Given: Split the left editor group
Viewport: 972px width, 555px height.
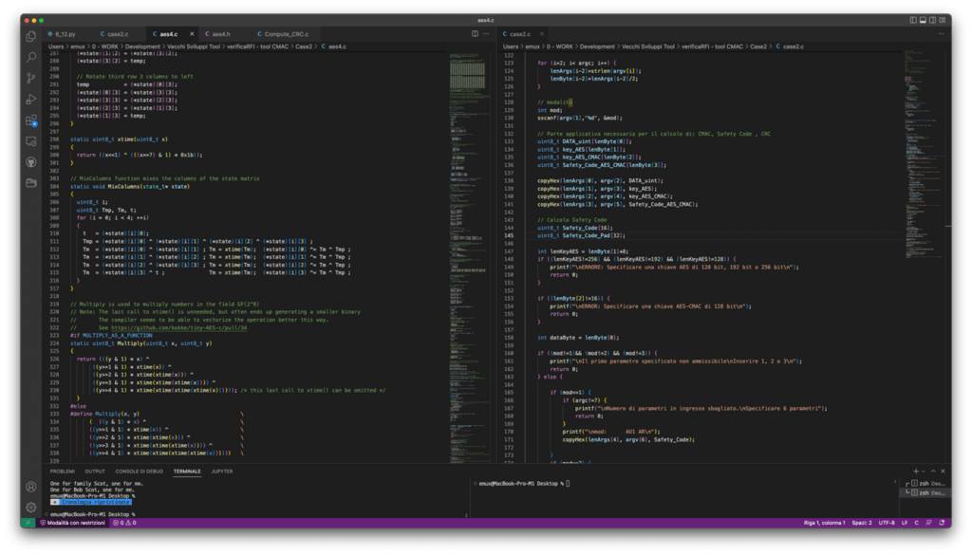Looking at the screenshot, I should tap(475, 34).
